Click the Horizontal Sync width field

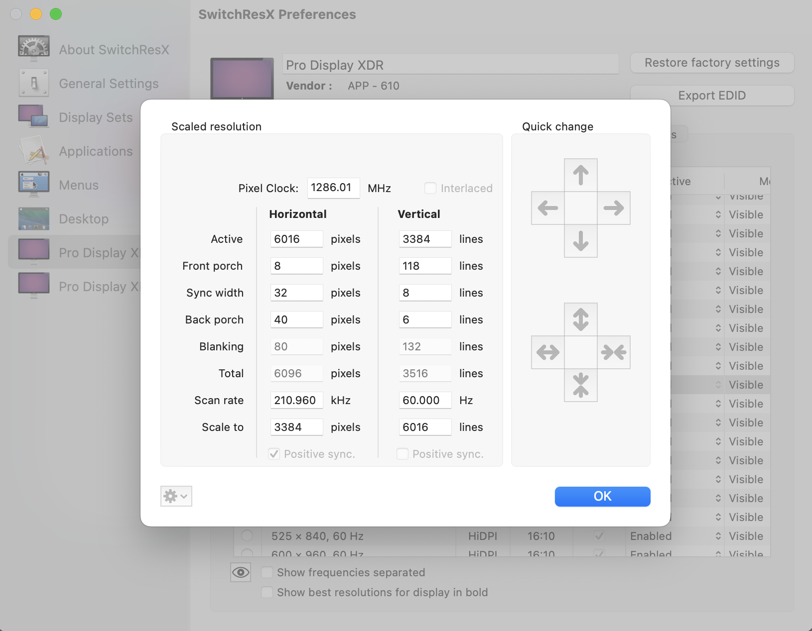(x=297, y=293)
